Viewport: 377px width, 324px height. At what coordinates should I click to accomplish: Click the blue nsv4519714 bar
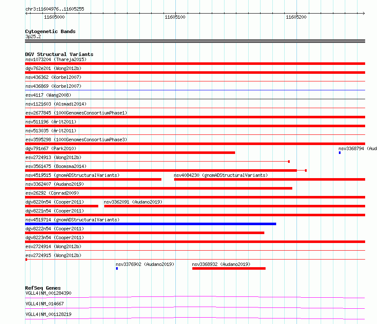150,224
